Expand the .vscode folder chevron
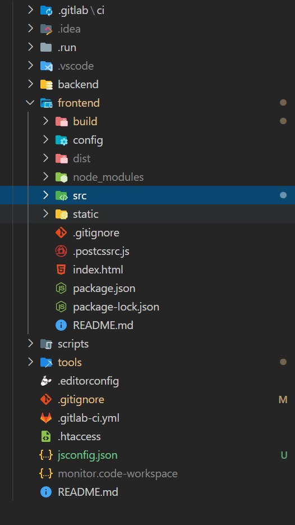 (30, 65)
